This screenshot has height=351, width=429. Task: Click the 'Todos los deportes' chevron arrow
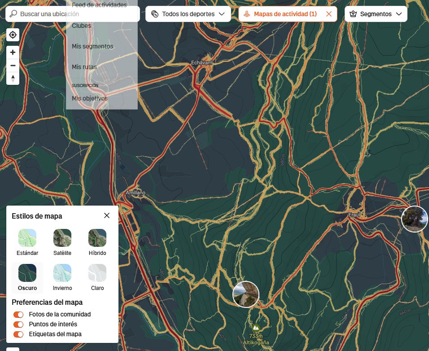click(222, 14)
